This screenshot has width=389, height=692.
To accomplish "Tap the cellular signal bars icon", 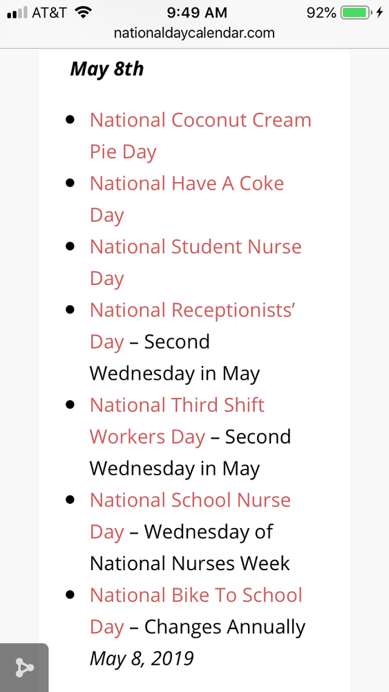I will [x=17, y=12].
